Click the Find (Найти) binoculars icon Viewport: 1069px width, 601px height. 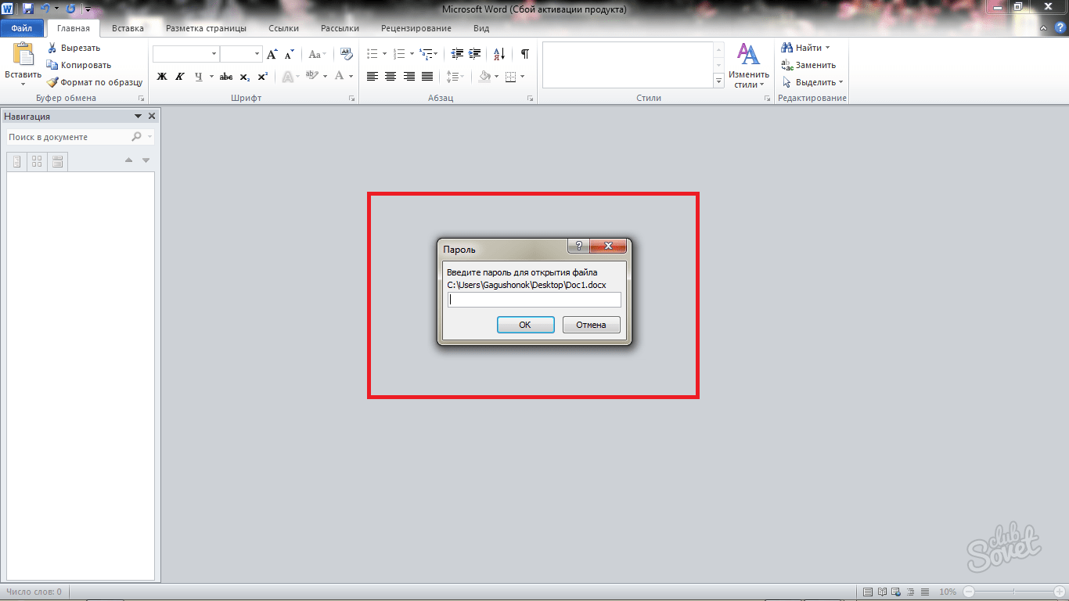787,48
